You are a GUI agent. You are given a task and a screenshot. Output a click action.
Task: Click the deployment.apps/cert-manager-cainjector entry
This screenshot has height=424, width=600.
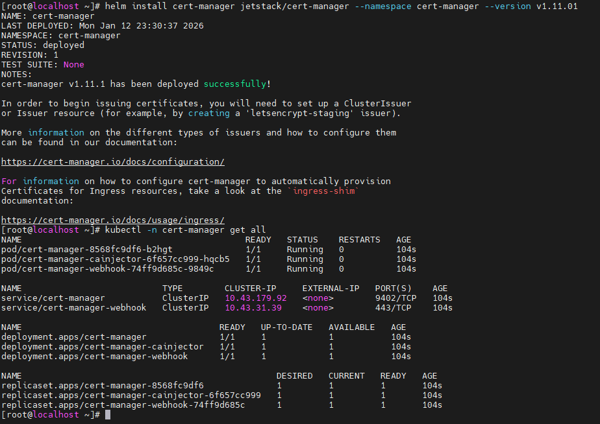point(103,346)
